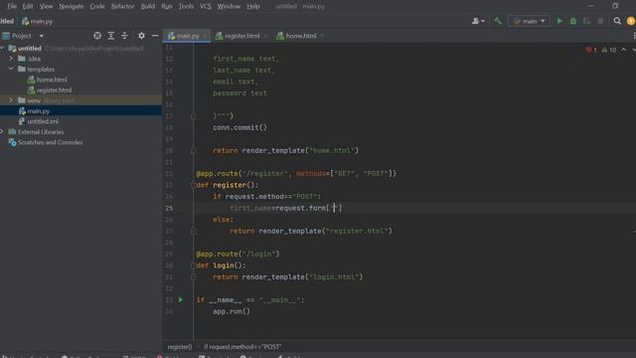Screen dimensions: 636x358
Task: Open the Help menu
Action: pos(253,6)
